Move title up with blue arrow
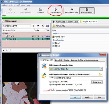The height and width of the screenshot is (104, 109). pyautogui.click(x=38, y=26)
